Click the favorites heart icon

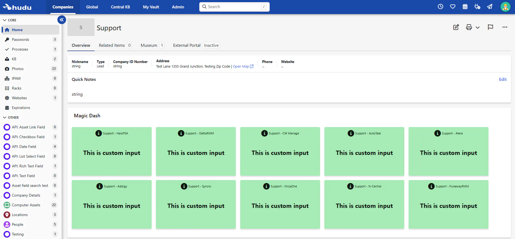[452, 7]
